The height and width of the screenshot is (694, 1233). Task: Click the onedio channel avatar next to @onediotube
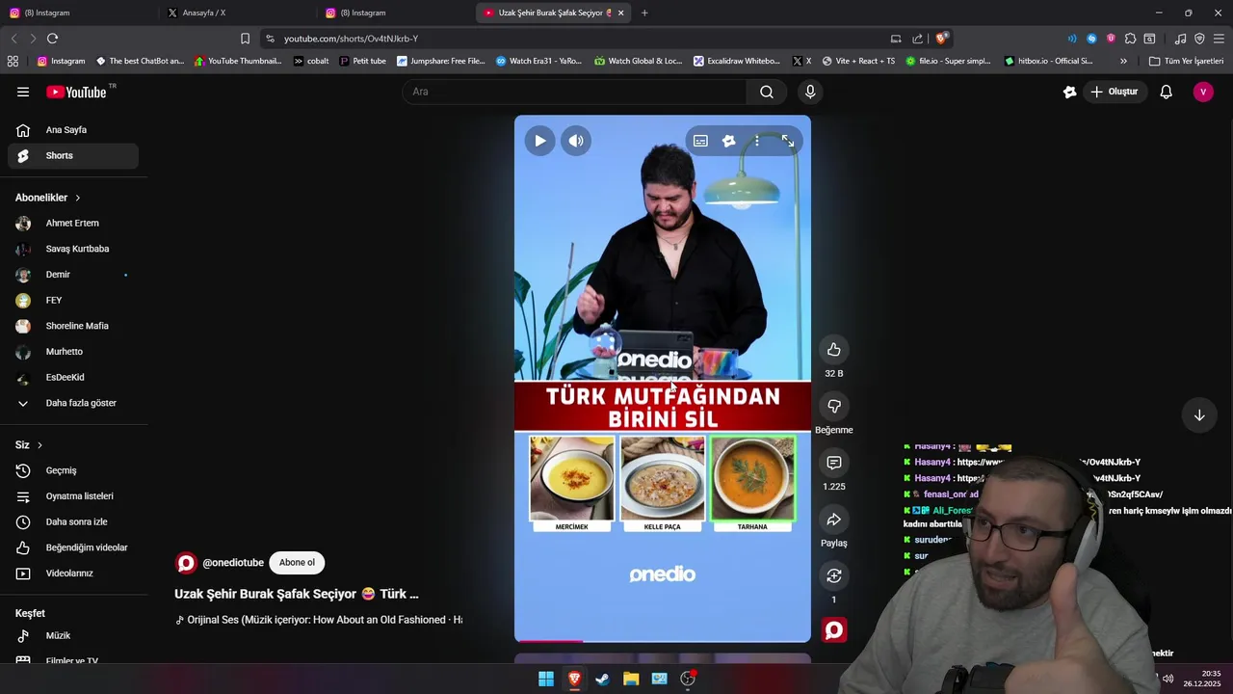click(x=186, y=563)
